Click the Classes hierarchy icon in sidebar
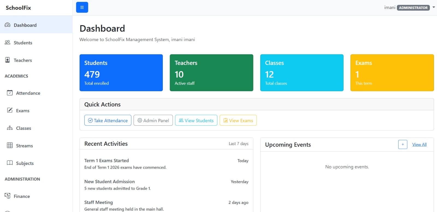The image size is (437, 212). (10, 128)
